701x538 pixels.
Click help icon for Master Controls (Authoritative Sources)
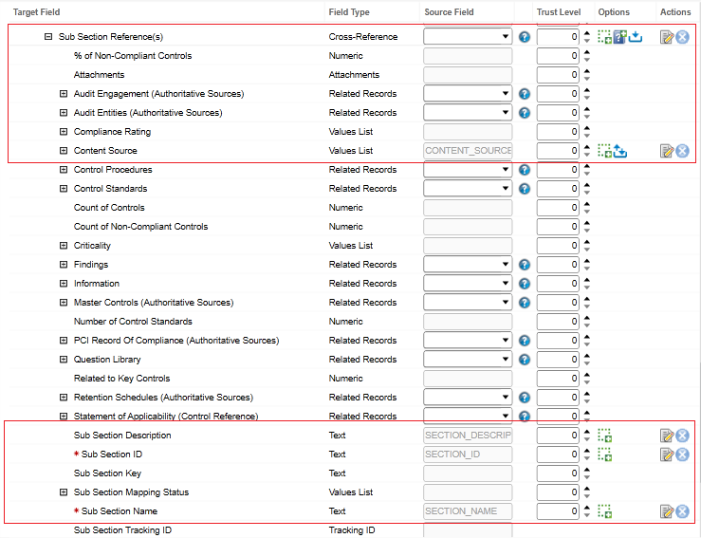click(525, 303)
